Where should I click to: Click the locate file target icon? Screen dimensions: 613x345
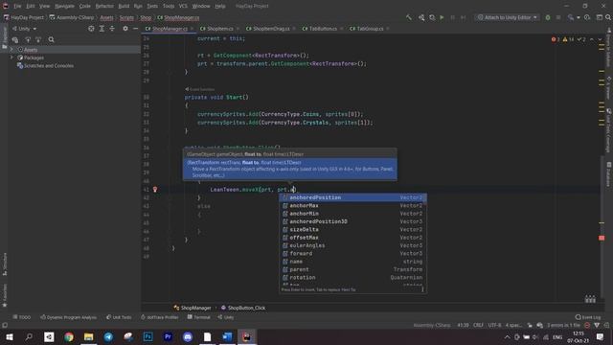pos(91,29)
